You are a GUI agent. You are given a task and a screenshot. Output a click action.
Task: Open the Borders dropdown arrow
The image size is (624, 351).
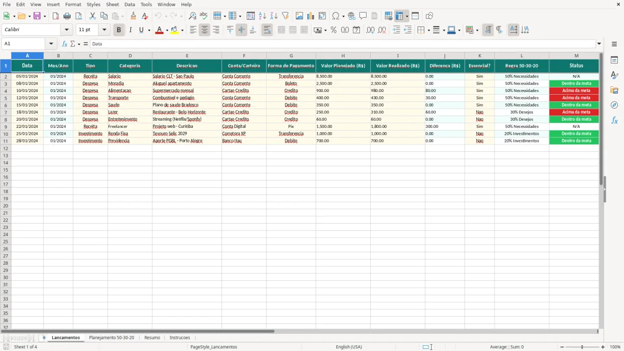point(428,30)
